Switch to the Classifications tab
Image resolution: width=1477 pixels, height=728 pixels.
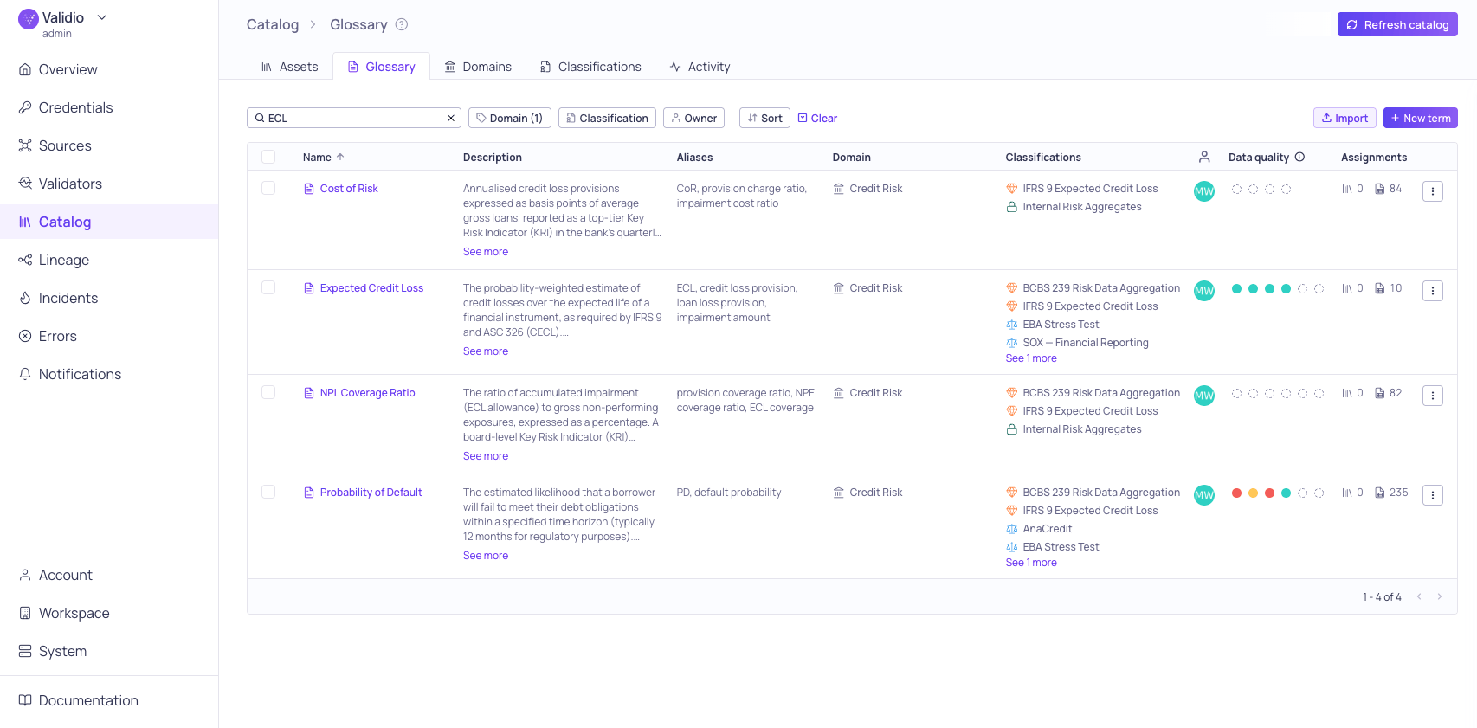pos(590,67)
